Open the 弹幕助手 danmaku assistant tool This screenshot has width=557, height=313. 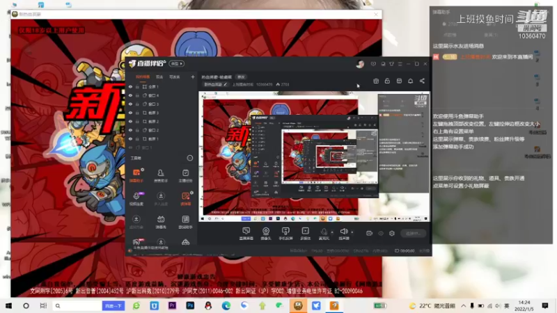[136, 175]
